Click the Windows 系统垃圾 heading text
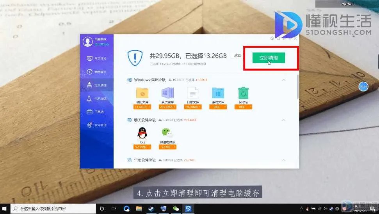 point(150,80)
